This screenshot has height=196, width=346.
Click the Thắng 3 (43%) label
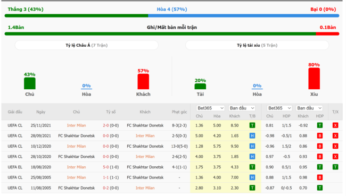point(26,9)
